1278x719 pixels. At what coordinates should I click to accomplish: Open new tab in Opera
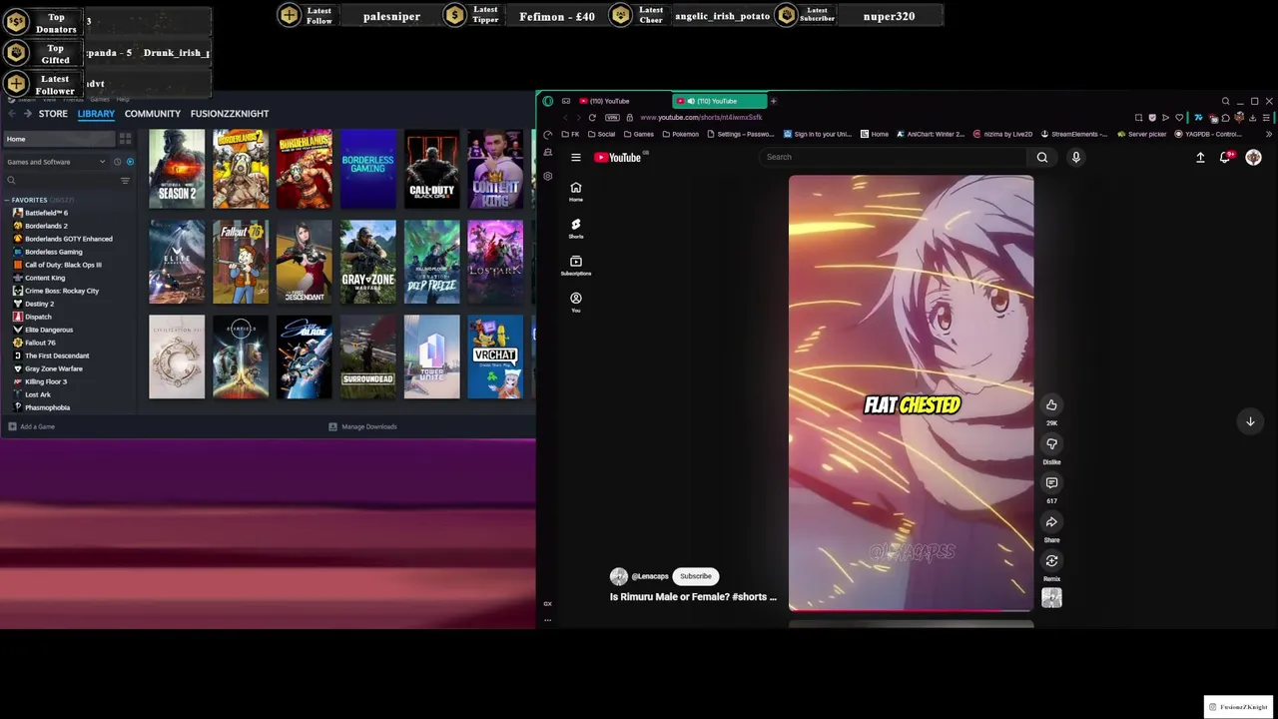773,101
